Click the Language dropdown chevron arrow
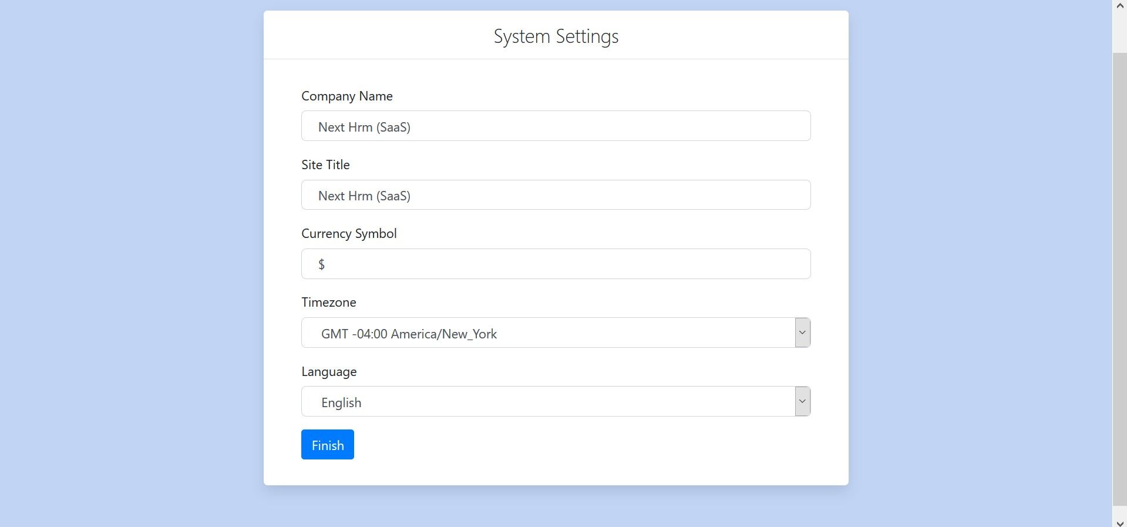 coord(802,402)
